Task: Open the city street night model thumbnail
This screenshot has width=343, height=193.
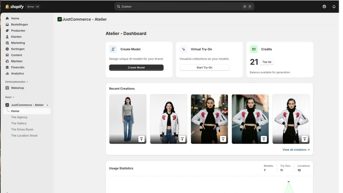Action: (x=209, y=119)
